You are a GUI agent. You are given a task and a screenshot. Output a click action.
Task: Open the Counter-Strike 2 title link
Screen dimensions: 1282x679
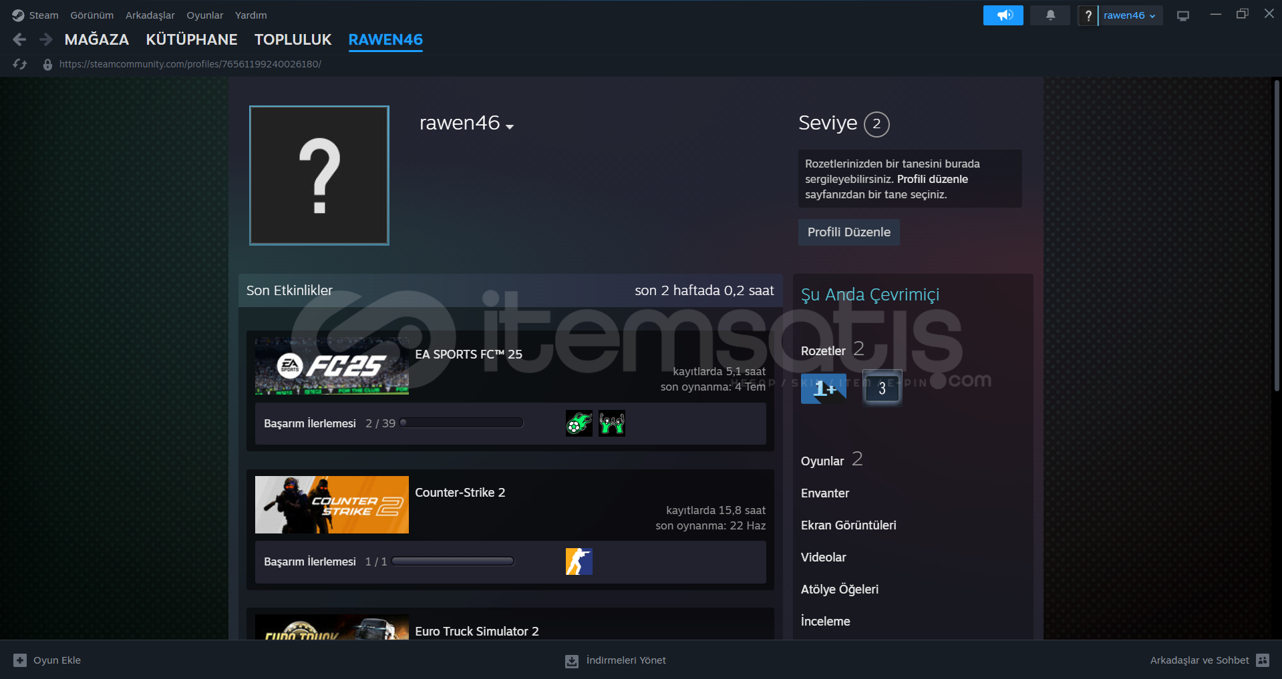click(460, 493)
